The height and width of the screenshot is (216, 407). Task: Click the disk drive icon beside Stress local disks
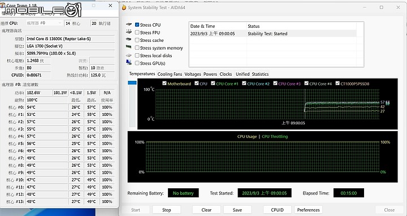[x=129, y=55]
